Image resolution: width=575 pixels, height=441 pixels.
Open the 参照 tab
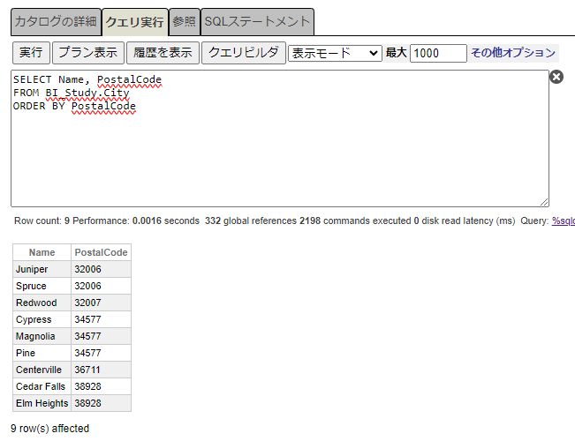[184, 21]
